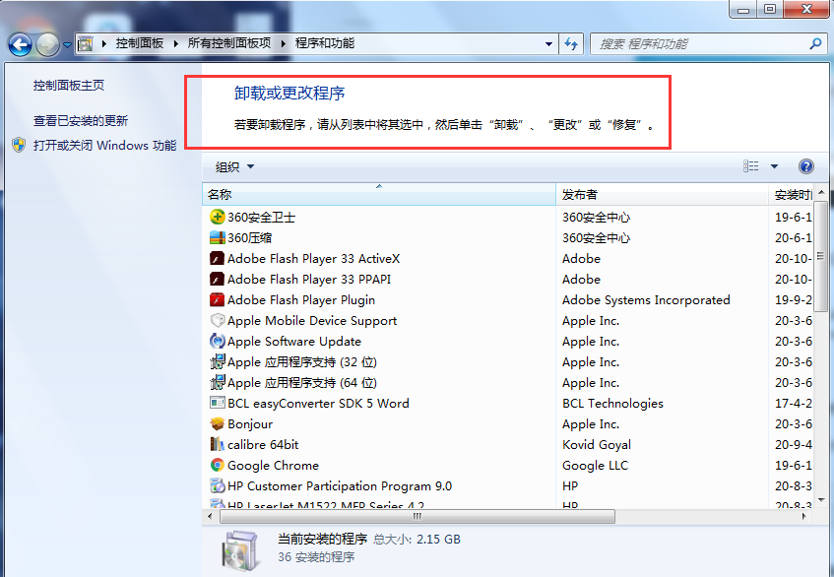Screen dimensions: 834x577
Task: Click the grayed forward navigation arrow
Action: click(48, 44)
